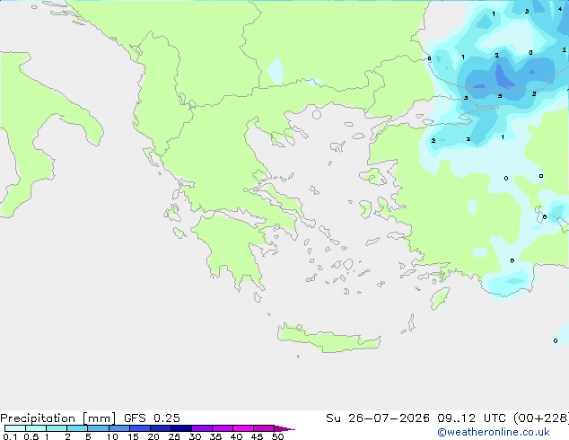Click the 'GFS 0.25' model label

pos(152,418)
